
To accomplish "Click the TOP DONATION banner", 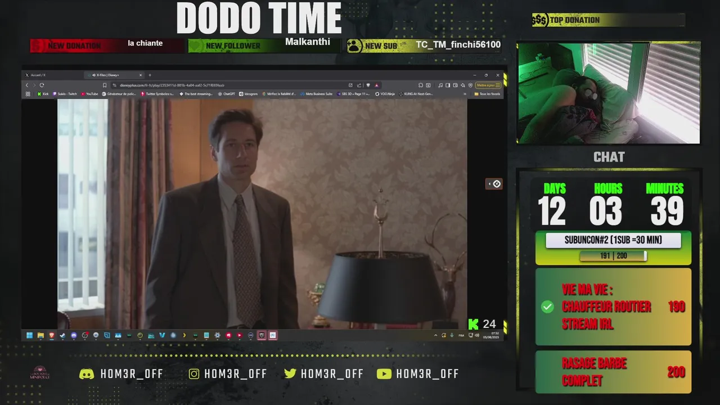I will [x=609, y=20].
